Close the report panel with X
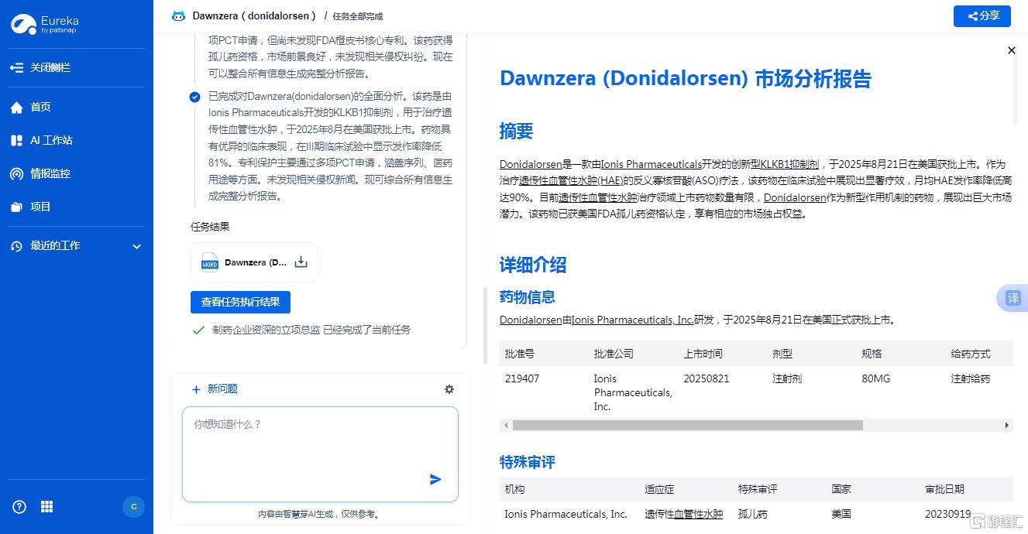Viewport: 1028px width, 534px height. (x=1011, y=50)
